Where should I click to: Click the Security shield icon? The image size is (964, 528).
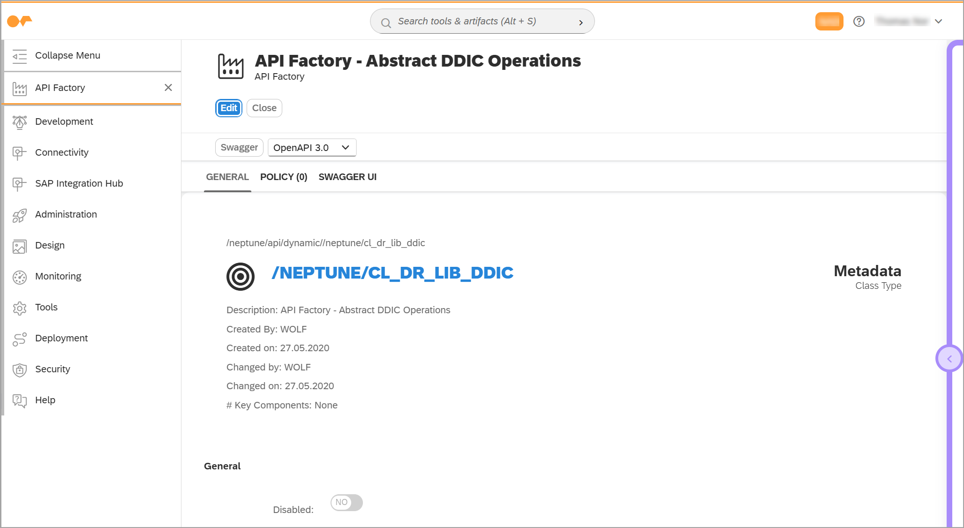tap(19, 369)
